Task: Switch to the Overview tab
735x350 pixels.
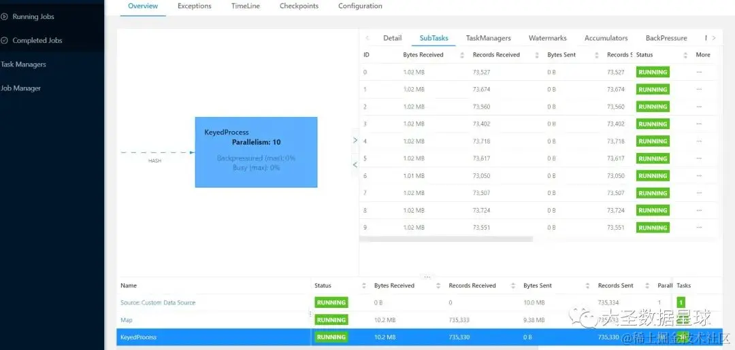Action: [143, 6]
